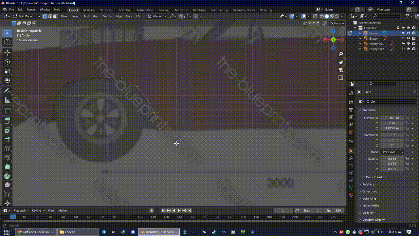Choose the Inset Faces tool

click(7, 130)
